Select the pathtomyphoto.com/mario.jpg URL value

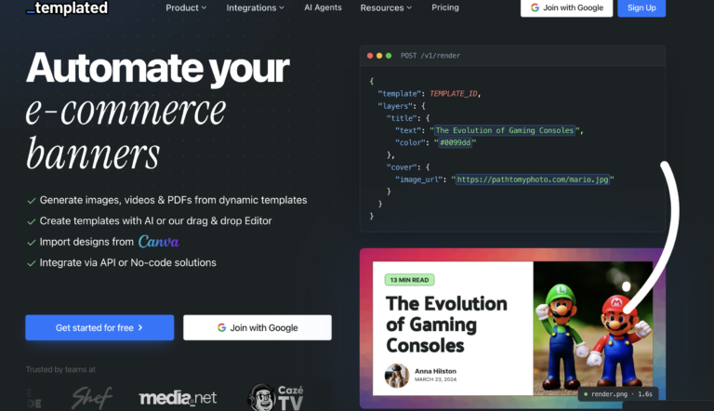click(533, 179)
